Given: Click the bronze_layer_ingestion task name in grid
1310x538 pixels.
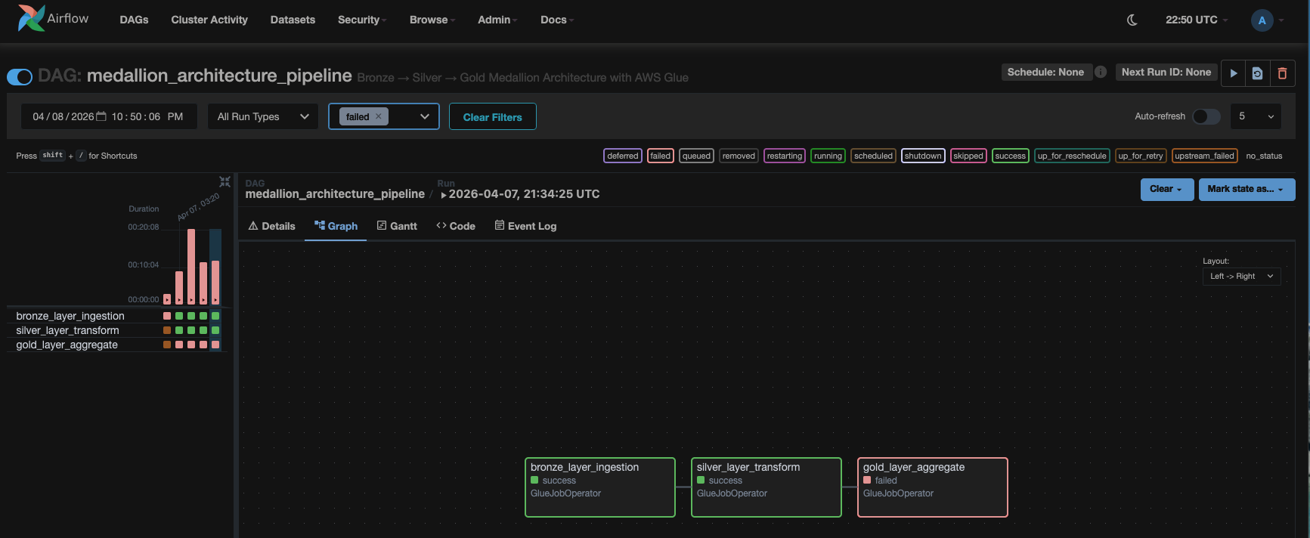Looking at the screenshot, I should [x=70, y=316].
